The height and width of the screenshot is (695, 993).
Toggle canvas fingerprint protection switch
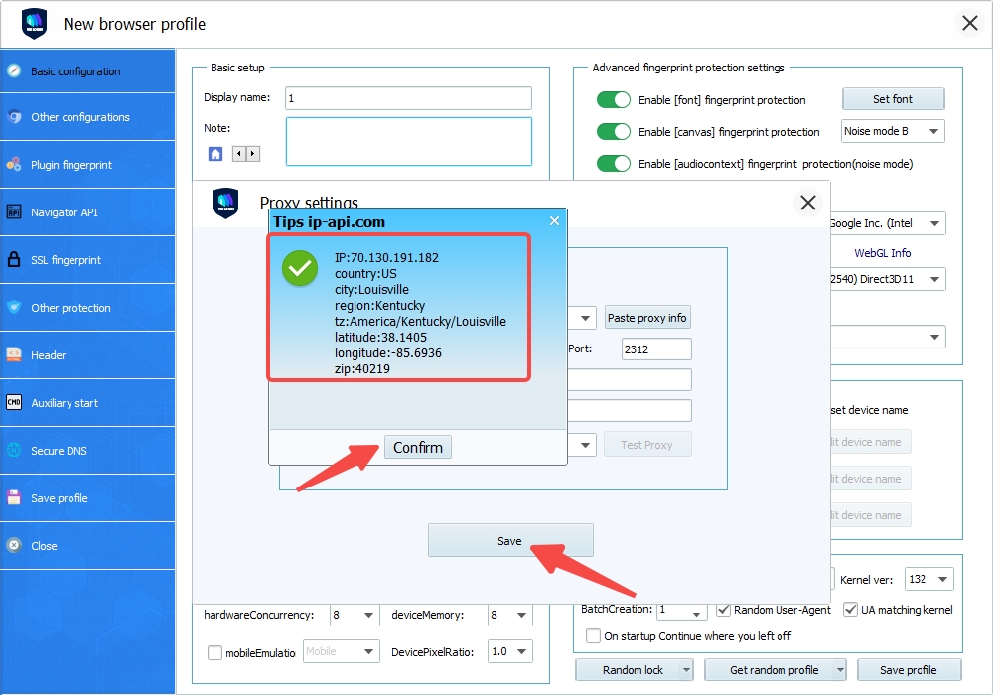pos(614,132)
